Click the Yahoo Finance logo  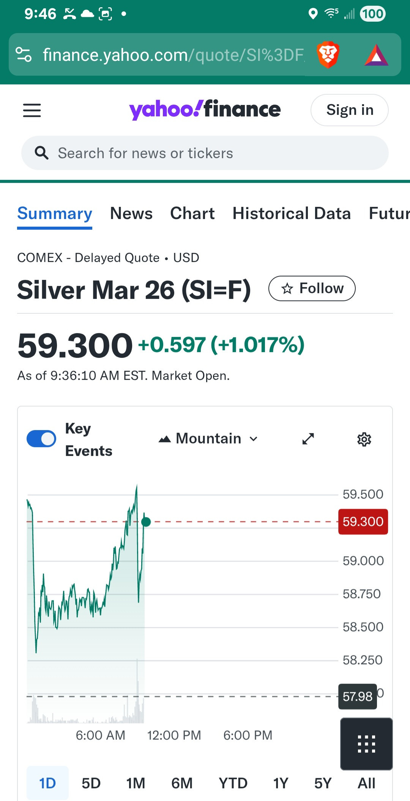coord(205,110)
